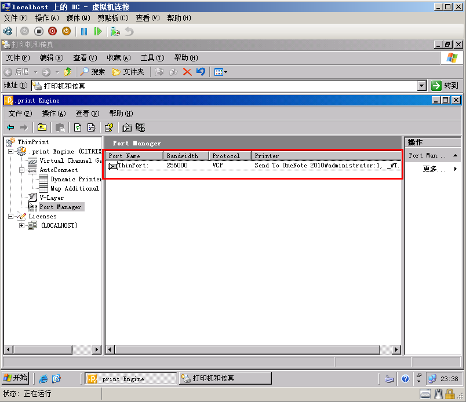This screenshot has height=402, width=466.
Task: Click the blue Undo icon
Action: click(x=201, y=72)
